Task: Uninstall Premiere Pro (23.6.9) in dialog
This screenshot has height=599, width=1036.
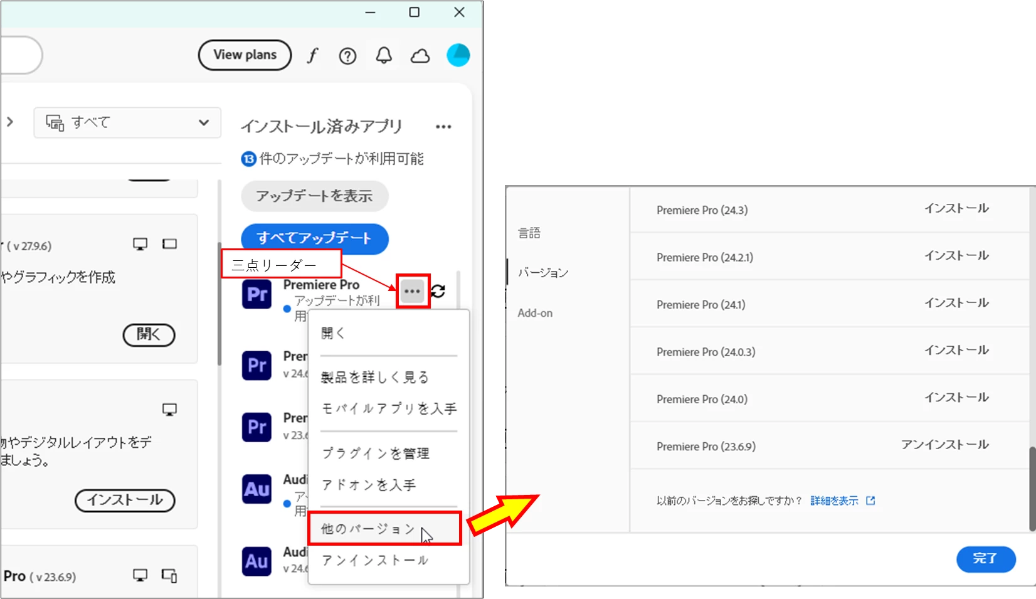Action: click(945, 445)
